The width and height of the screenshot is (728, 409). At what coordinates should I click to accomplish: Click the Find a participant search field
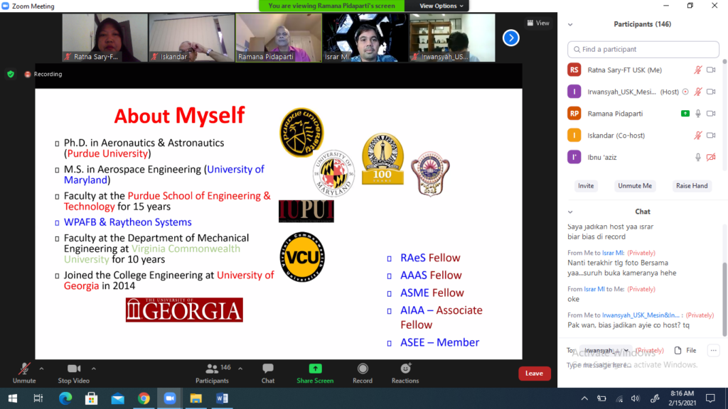click(x=643, y=50)
